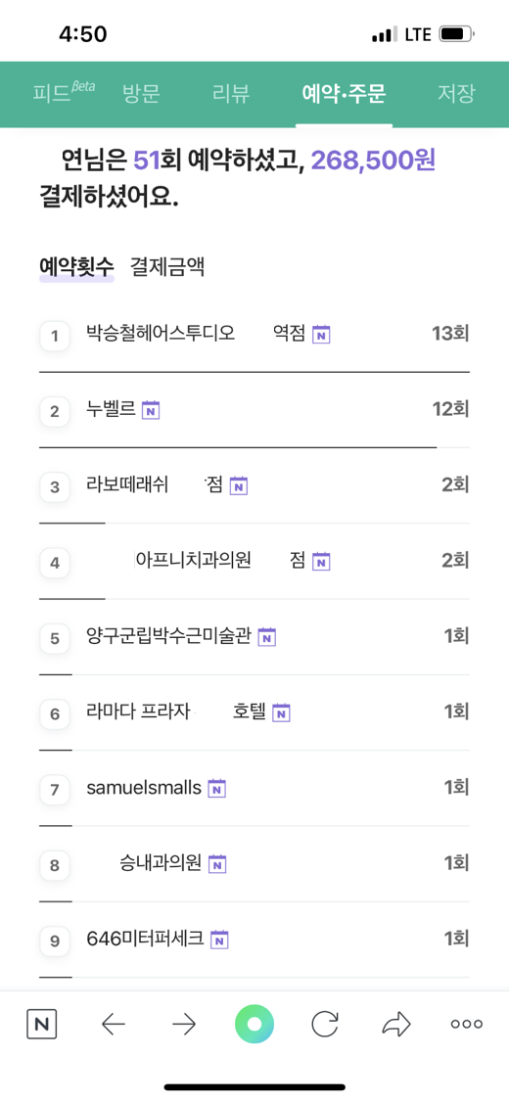Viewport: 509px width, 1101px height.
Task: Open the 라마다 프라자 호텔 entry
Action: coord(254,713)
